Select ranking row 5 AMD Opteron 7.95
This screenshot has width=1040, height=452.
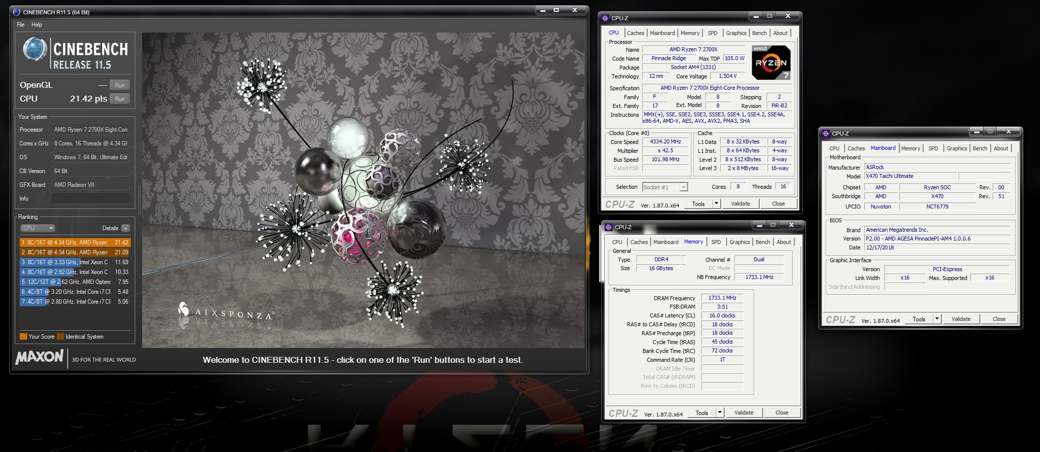75,282
